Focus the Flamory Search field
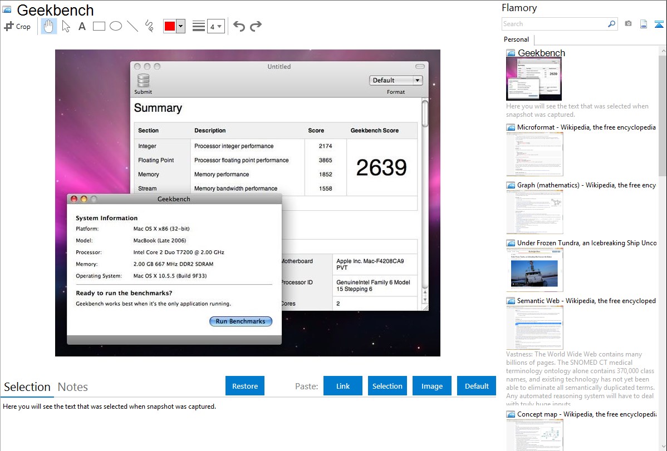 point(555,24)
